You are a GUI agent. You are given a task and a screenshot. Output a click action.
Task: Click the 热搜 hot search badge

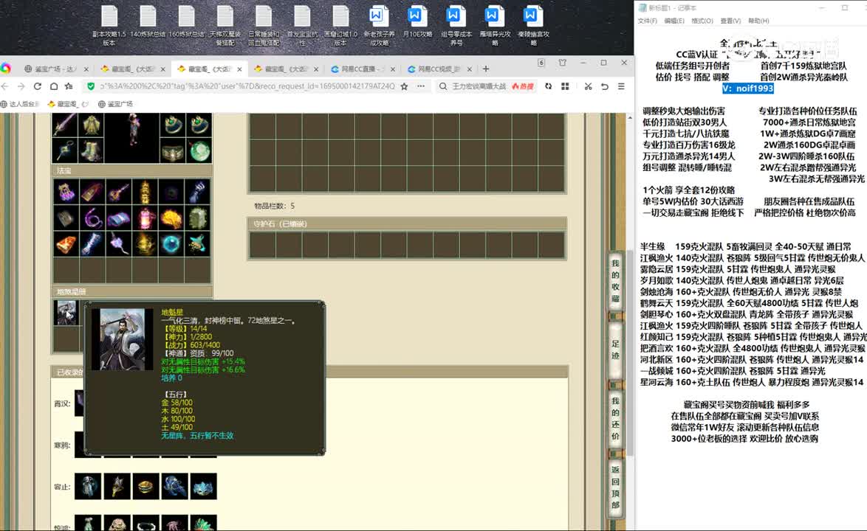click(x=523, y=86)
